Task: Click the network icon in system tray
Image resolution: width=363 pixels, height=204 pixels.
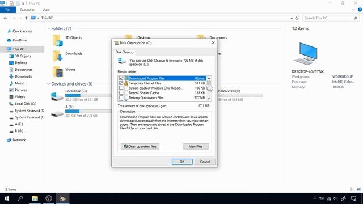Action: [x=329, y=198]
